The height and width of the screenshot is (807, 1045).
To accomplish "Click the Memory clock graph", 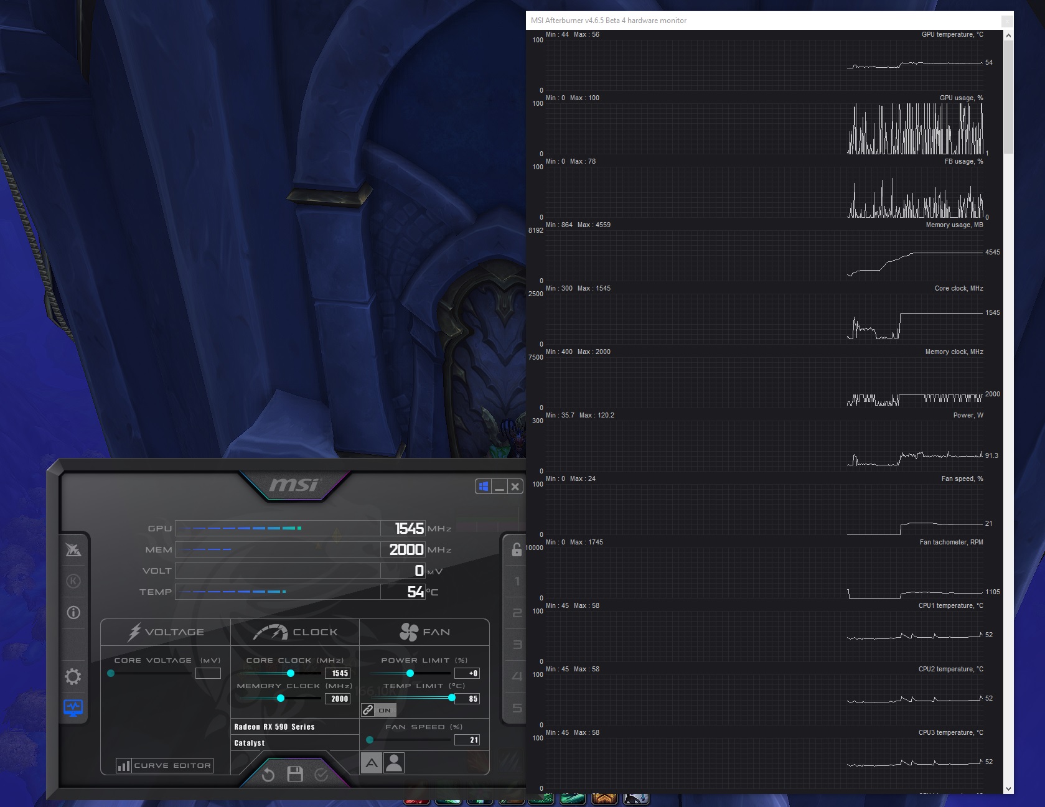I will click(x=765, y=383).
